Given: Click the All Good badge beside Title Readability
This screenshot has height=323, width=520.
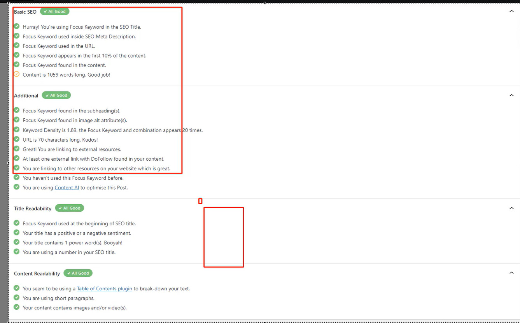Looking at the screenshot, I should pyautogui.click(x=70, y=208).
